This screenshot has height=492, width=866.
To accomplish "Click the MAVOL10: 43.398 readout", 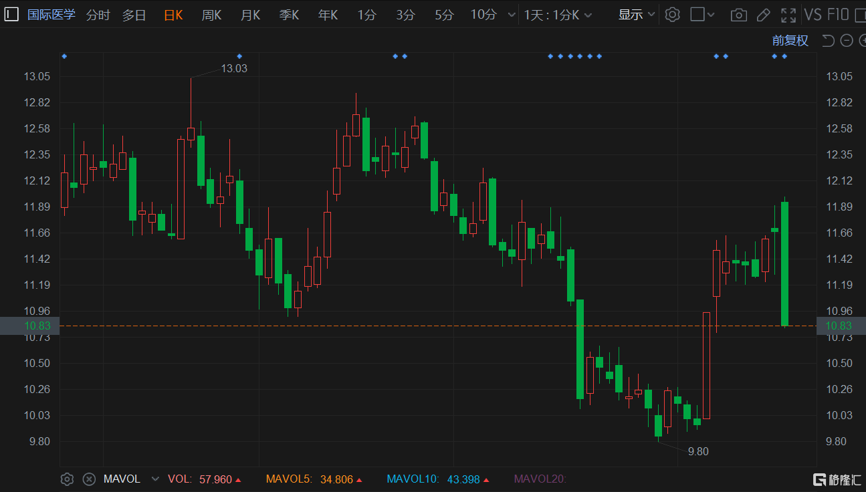I will (x=439, y=479).
